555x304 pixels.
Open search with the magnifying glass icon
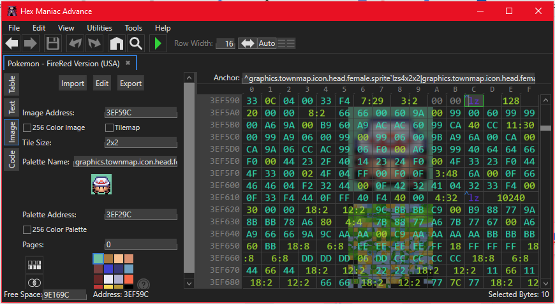(135, 44)
